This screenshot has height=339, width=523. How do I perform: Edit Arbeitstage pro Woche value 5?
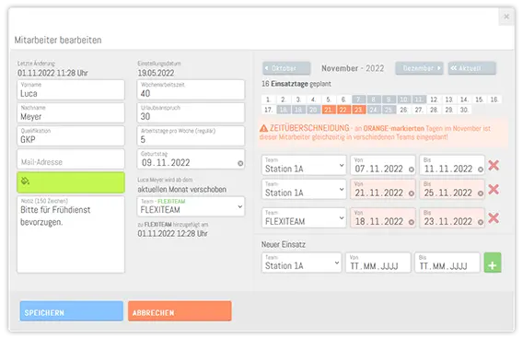point(191,135)
